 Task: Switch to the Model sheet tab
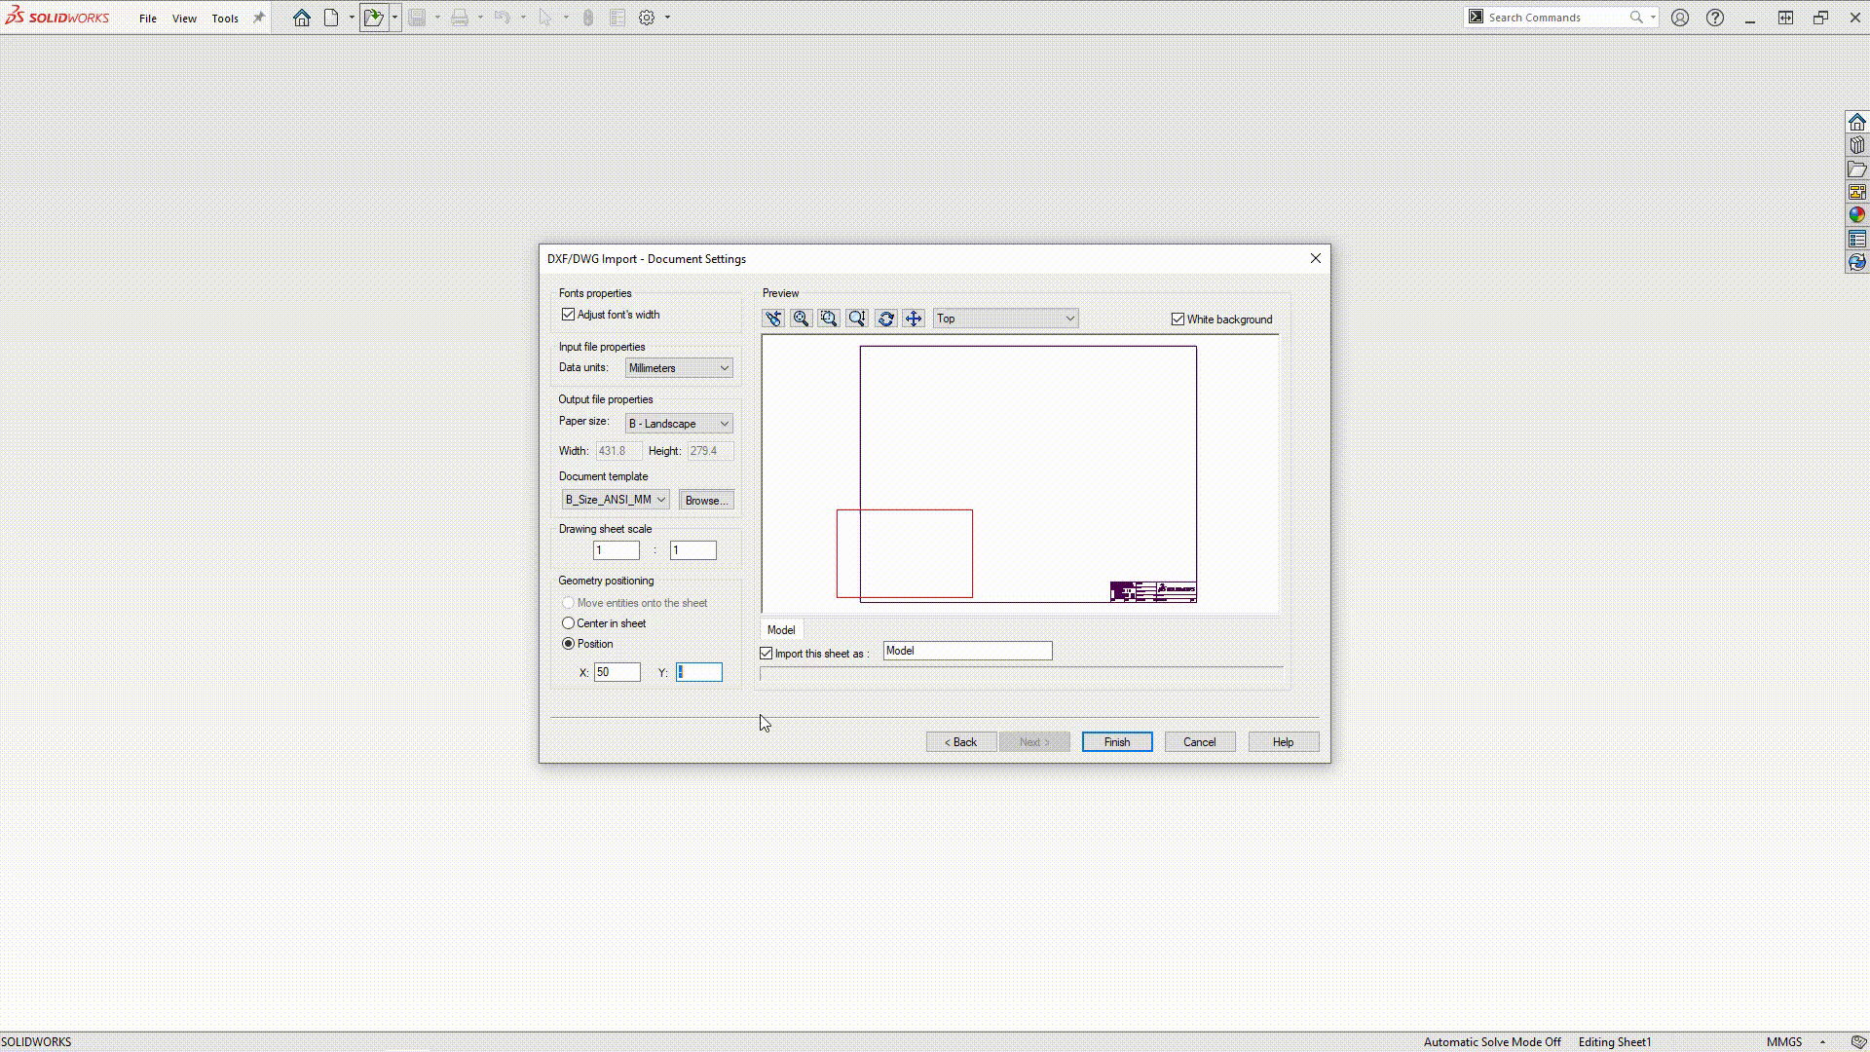coord(781,630)
